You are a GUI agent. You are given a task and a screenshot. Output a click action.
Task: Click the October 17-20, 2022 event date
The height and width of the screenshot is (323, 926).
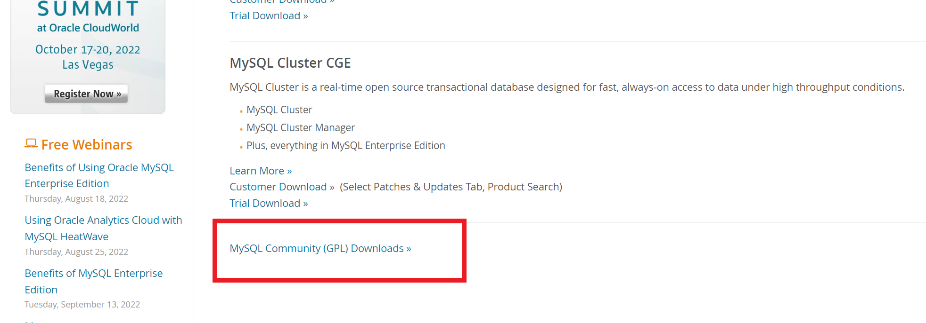pos(88,50)
